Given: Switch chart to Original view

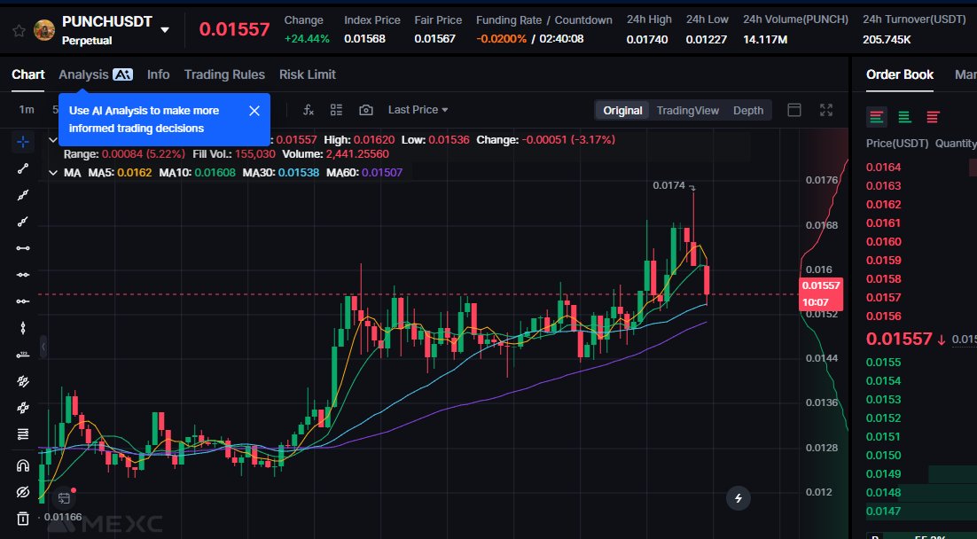Looking at the screenshot, I should pyautogui.click(x=622, y=110).
